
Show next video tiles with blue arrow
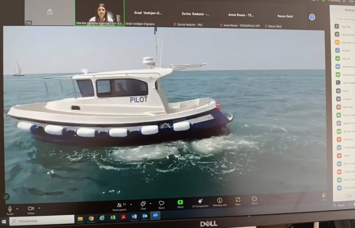pyautogui.click(x=312, y=17)
